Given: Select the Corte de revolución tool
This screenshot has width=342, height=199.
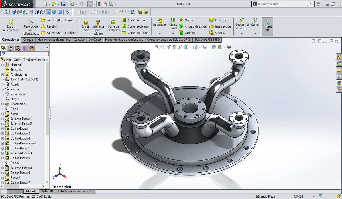Looking at the screenshot, I should 113,26.
